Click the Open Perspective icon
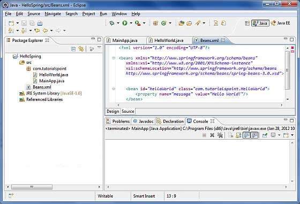Image resolution: width=300 pixels, height=204 pixels. pos(247,23)
